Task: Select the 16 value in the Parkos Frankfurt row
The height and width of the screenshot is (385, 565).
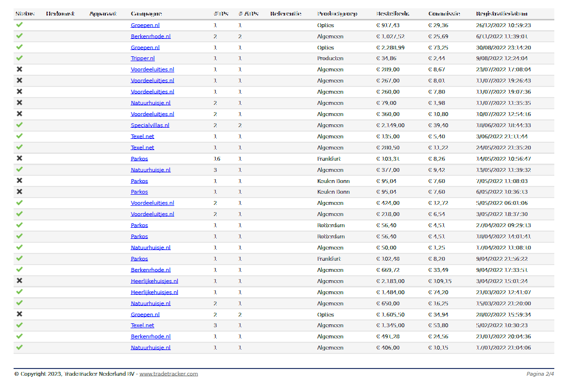Action: tap(216, 159)
